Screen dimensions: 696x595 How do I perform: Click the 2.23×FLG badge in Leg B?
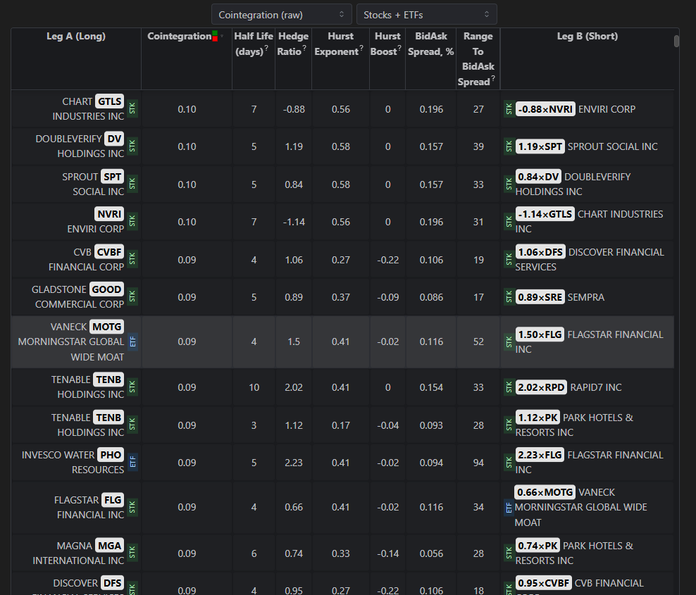(x=540, y=455)
